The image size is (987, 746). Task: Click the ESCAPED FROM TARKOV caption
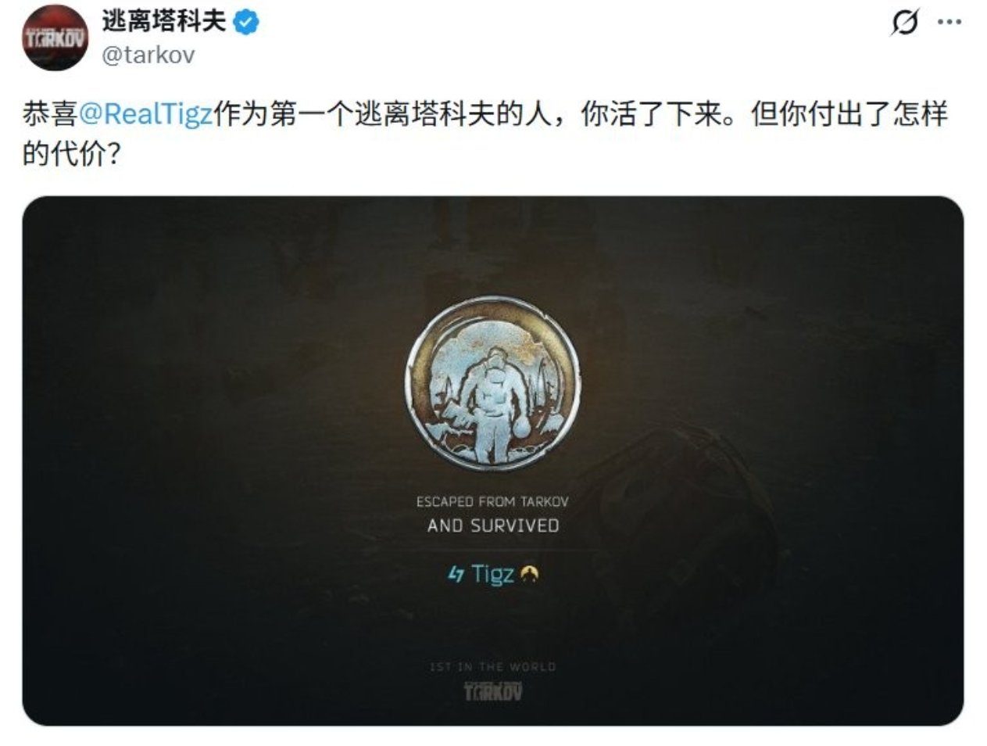click(x=492, y=501)
